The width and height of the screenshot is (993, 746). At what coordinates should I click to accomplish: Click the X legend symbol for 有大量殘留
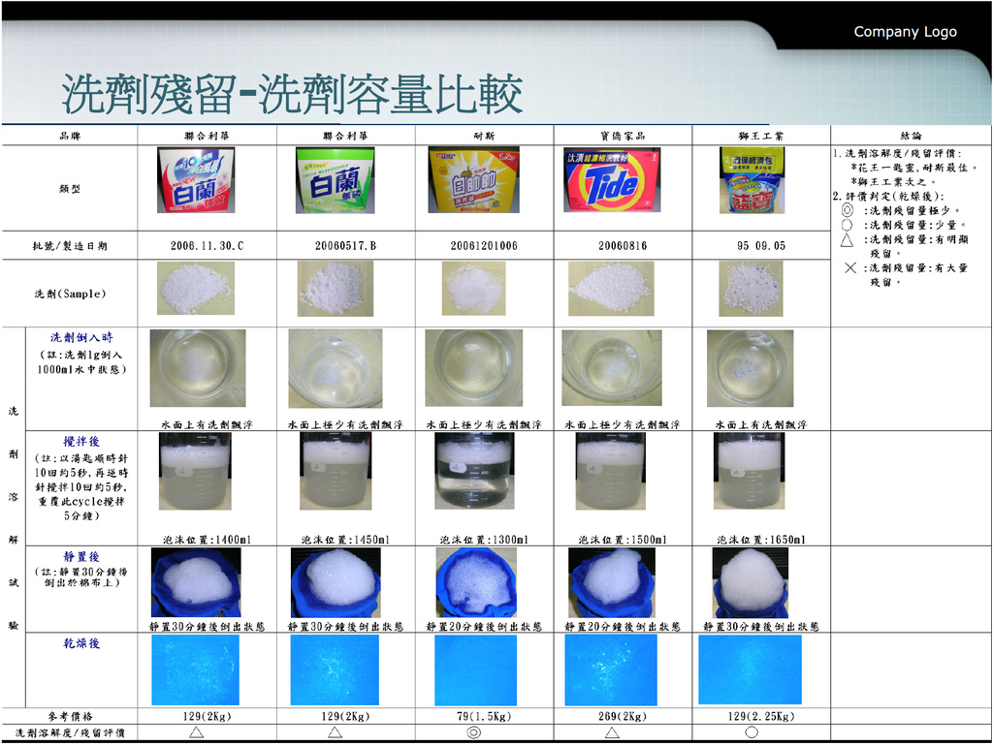point(850,267)
